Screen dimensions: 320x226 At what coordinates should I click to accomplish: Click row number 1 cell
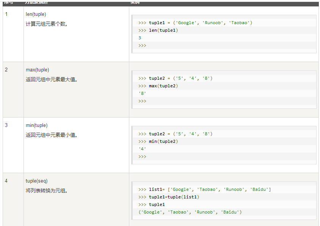point(6,14)
